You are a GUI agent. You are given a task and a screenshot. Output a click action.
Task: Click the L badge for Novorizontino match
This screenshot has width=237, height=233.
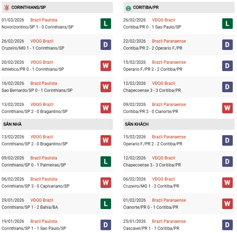pyautogui.click(x=106, y=24)
